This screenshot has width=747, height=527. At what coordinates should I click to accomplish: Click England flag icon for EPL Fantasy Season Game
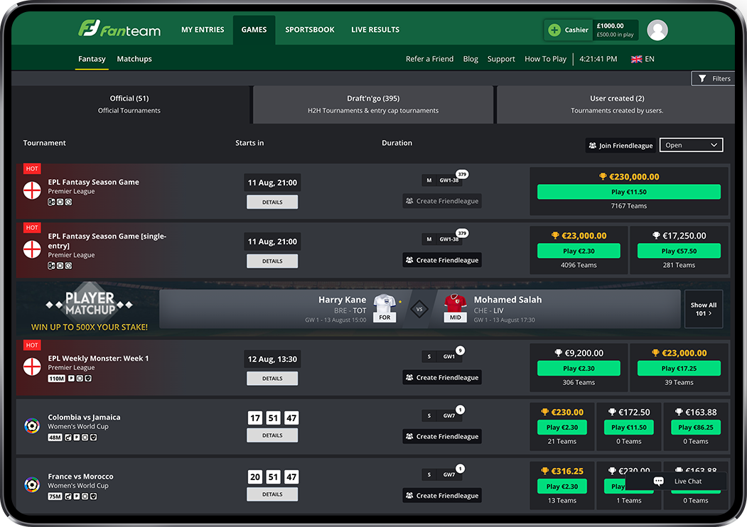(x=32, y=190)
